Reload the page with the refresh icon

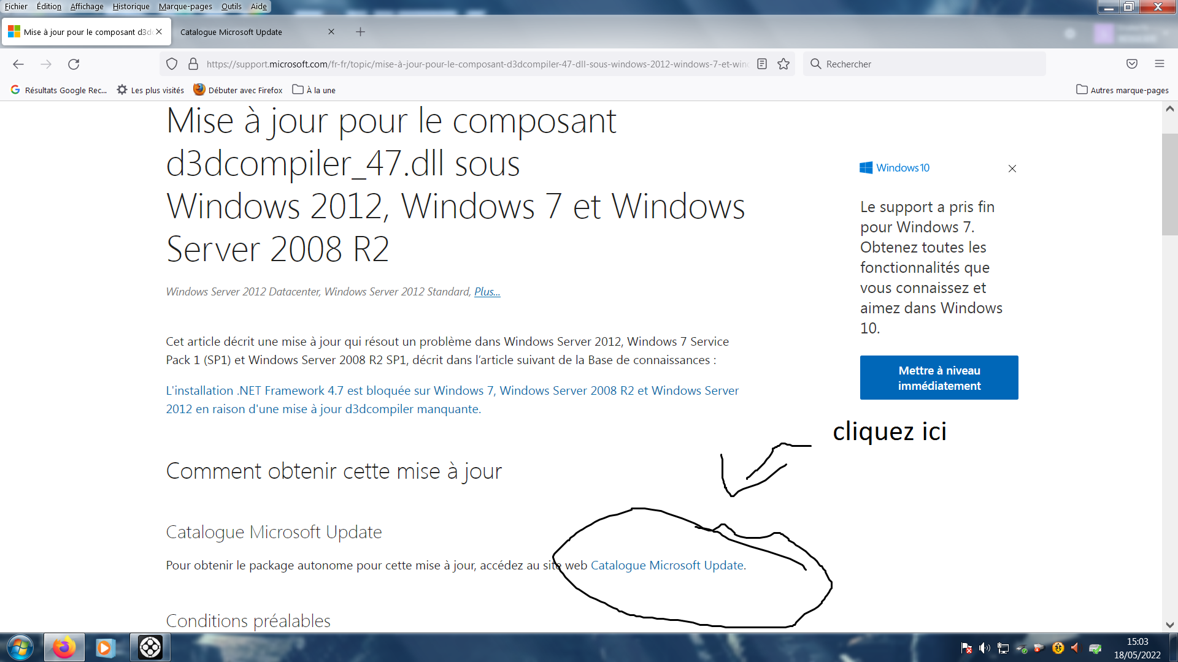pyautogui.click(x=74, y=64)
